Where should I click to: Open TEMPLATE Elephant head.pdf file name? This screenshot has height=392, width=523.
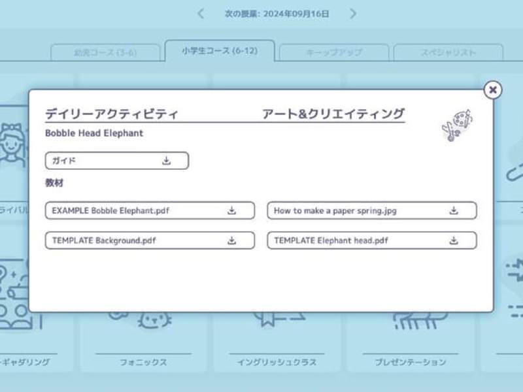coord(331,240)
